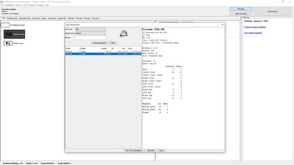The width and height of the screenshot is (294, 165).
Task: Select The Belgian Bruisers tree node label
Action: [x=17, y=25]
